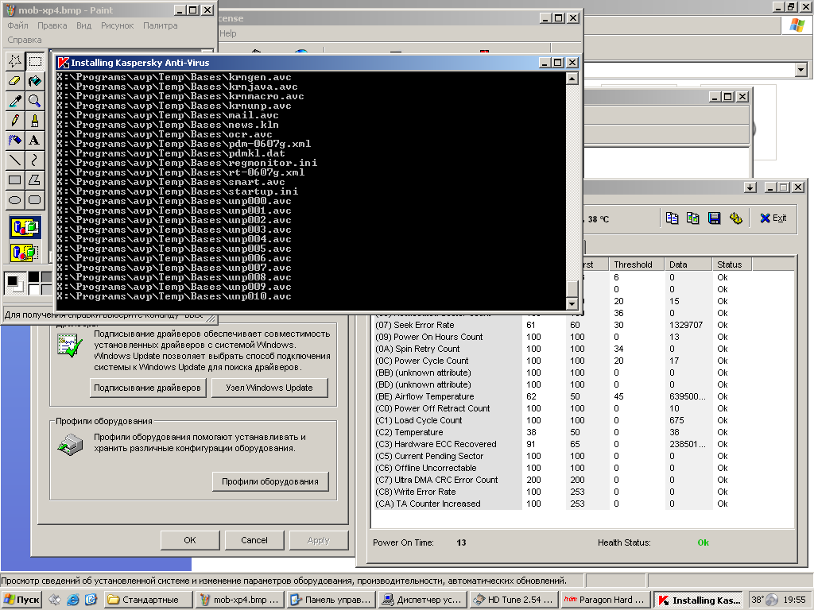Image resolution: width=814 pixels, height=610 pixels.
Task: Open HD Tune options via the gears icon
Action: 735,218
